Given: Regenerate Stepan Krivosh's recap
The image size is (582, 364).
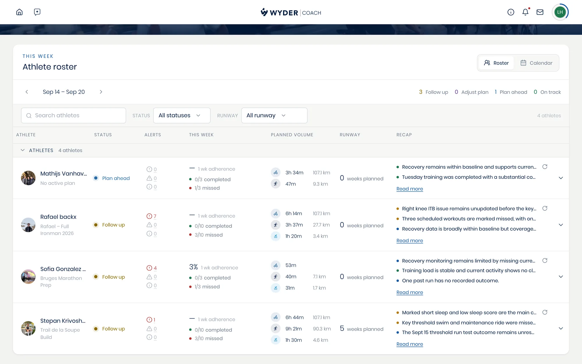Looking at the screenshot, I should tap(545, 312).
